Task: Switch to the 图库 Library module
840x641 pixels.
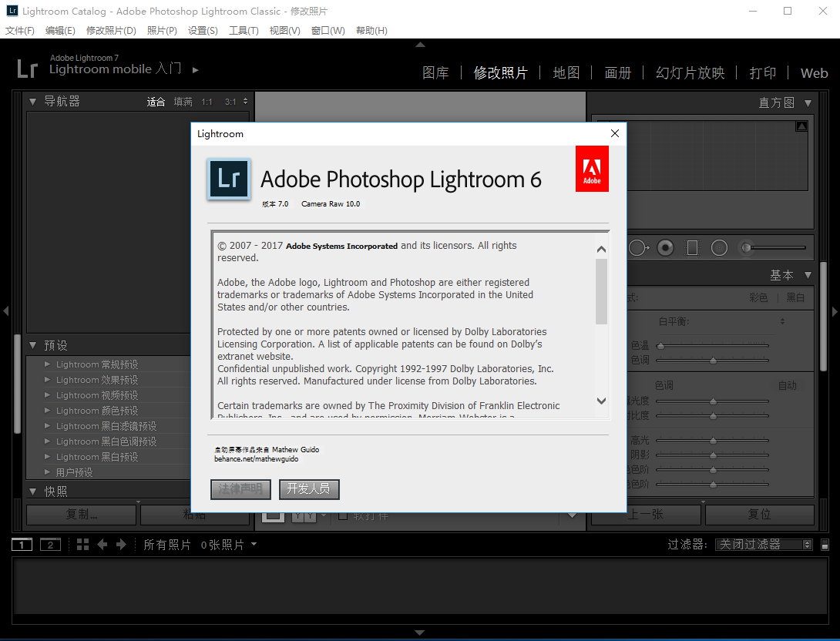Action: click(435, 72)
